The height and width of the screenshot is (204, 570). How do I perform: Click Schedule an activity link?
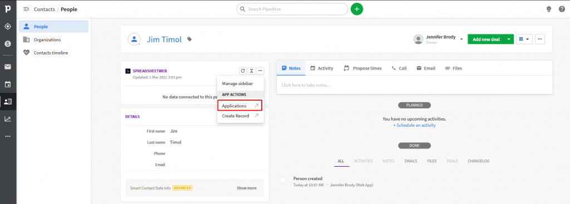[414, 125]
